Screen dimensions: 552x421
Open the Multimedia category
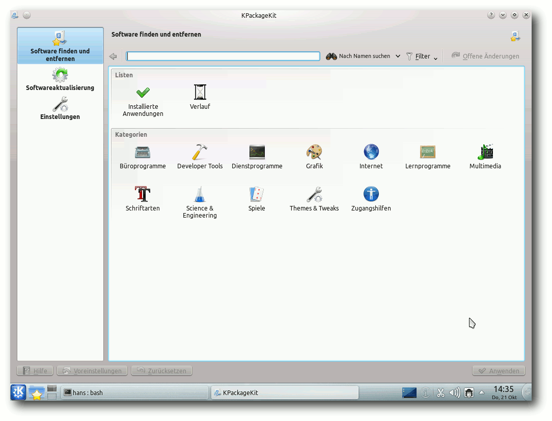pyautogui.click(x=485, y=153)
